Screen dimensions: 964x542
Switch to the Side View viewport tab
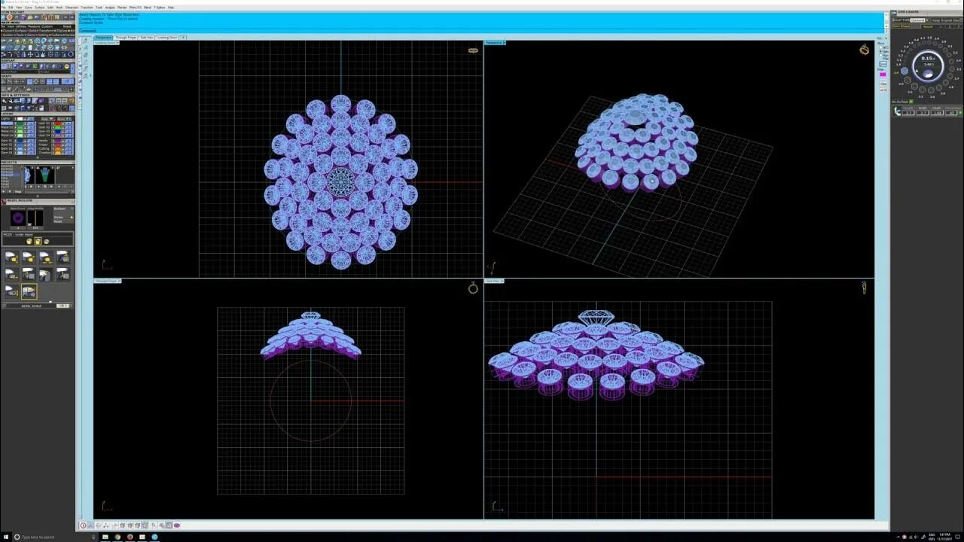click(147, 37)
